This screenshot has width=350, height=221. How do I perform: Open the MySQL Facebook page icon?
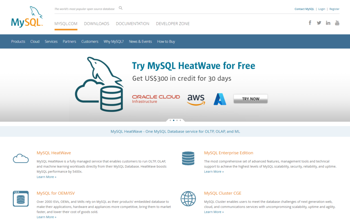click(310, 23)
